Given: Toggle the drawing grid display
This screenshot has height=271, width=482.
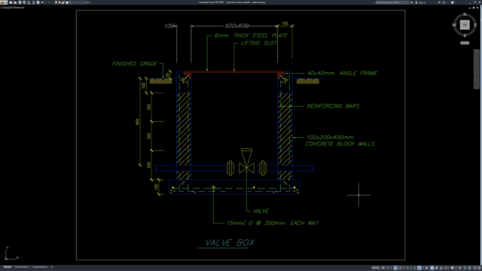Looking at the screenshot, I should pyautogui.click(x=383, y=268).
